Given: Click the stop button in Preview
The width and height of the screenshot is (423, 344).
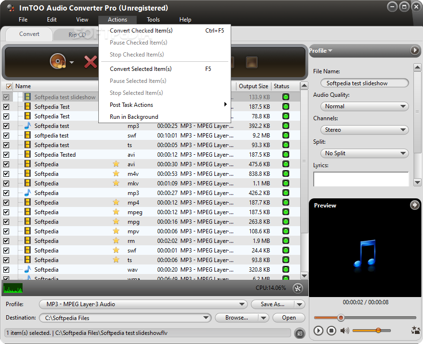Looking at the screenshot, I should (331, 331).
